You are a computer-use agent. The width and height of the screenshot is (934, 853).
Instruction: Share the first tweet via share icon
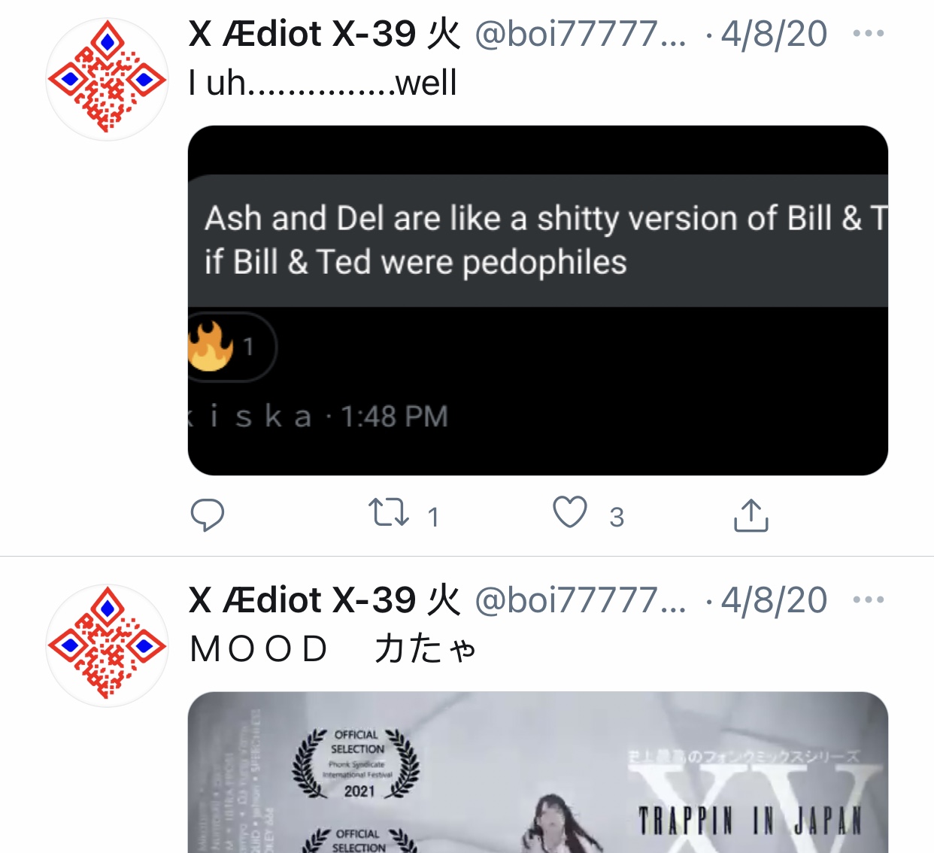pyautogui.click(x=751, y=515)
